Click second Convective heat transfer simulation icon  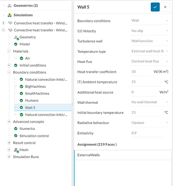click(10, 30)
